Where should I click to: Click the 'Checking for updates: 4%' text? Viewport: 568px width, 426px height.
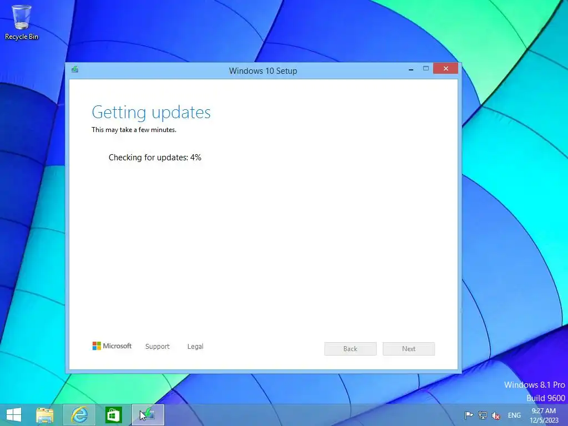pos(155,158)
